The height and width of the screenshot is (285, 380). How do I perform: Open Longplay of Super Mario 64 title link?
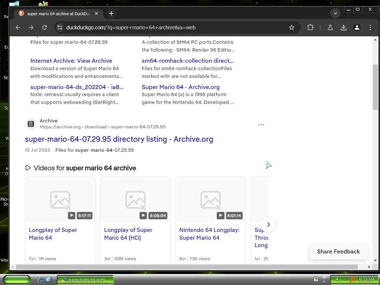point(53,234)
